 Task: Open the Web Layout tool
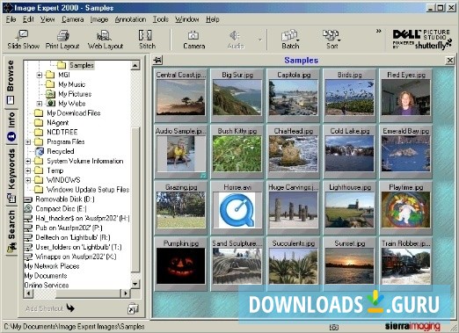point(106,40)
